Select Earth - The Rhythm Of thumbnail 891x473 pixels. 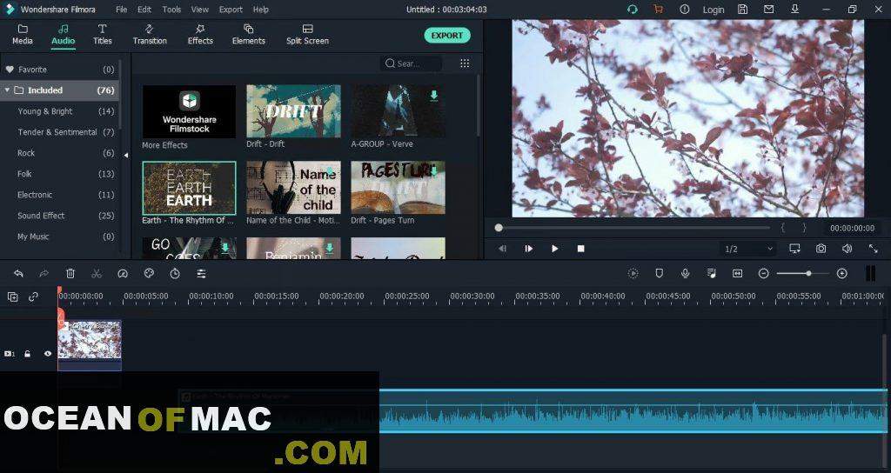pyautogui.click(x=189, y=188)
